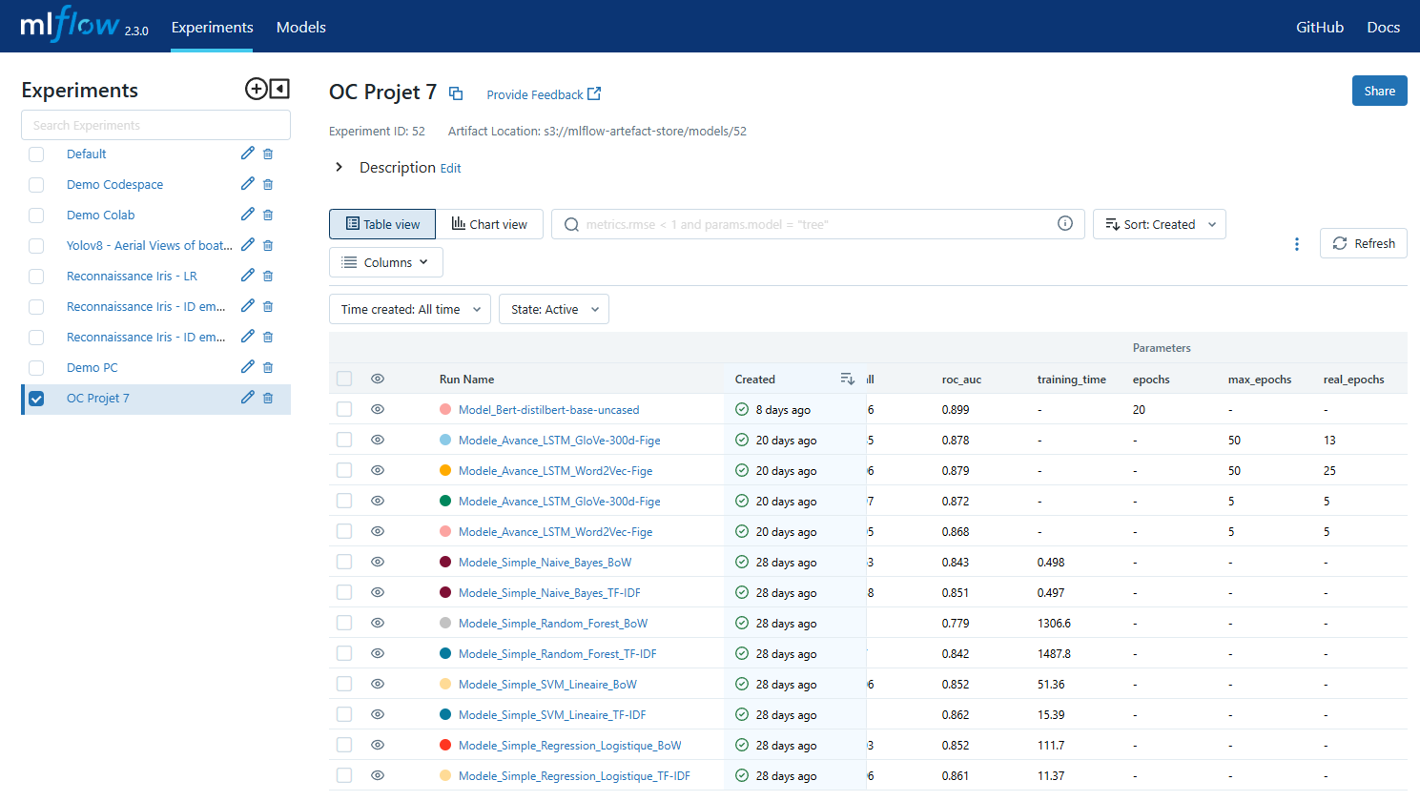1420x801 pixels.
Task: Tick the Demo Codespace experiment checkbox
Action: click(x=36, y=185)
